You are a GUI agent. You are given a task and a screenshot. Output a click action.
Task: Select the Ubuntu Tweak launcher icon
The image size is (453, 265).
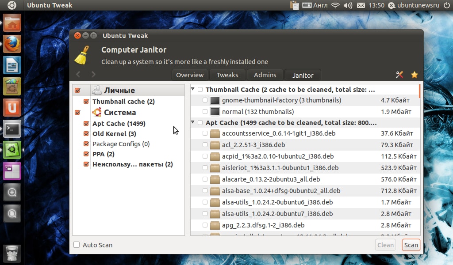click(x=12, y=150)
